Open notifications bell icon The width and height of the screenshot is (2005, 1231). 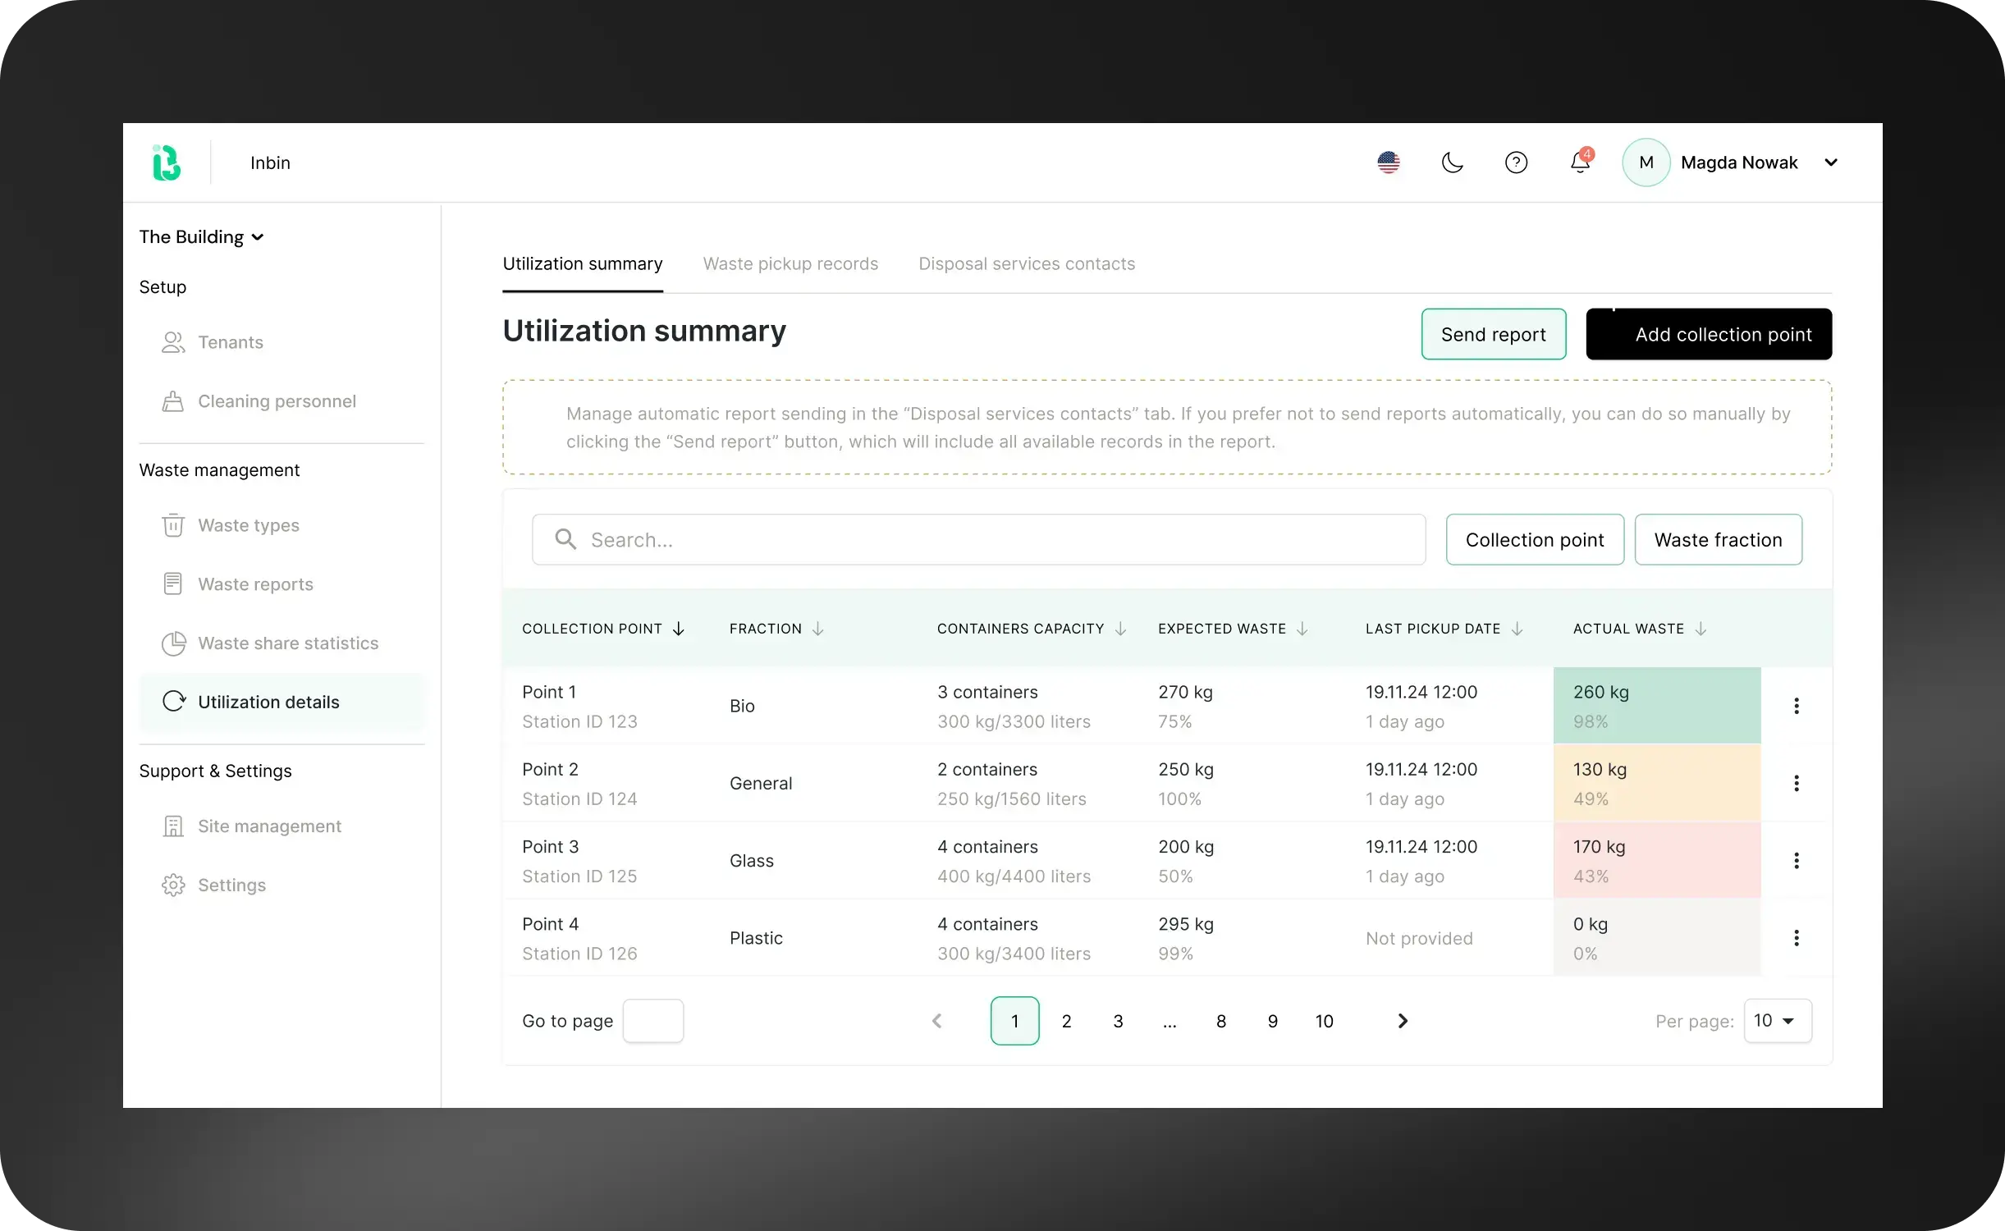pos(1580,162)
